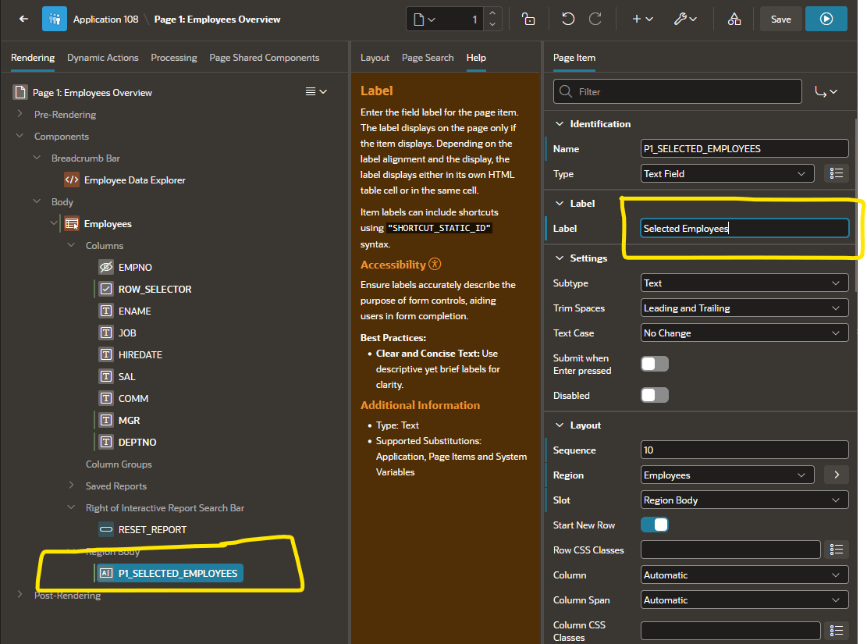Click the Undo icon
Screen dimensions: 867x644
568,19
